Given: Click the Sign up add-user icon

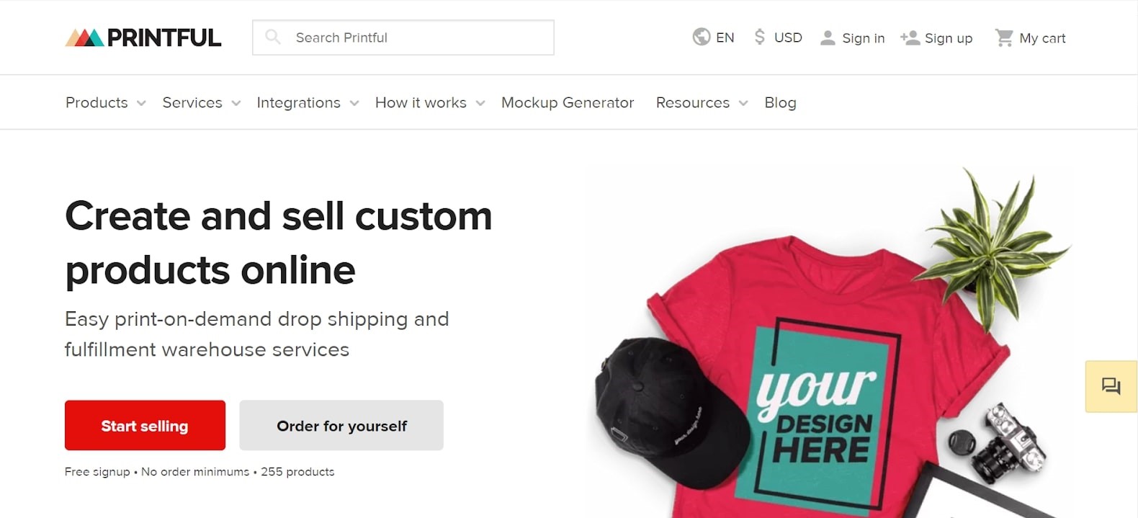Looking at the screenshot, I should pyautogui.click(x=910, y=37).
